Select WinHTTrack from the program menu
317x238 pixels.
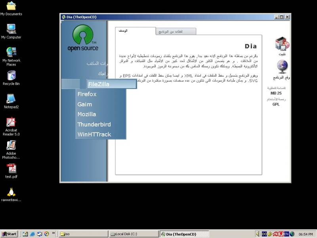(94, 134)
